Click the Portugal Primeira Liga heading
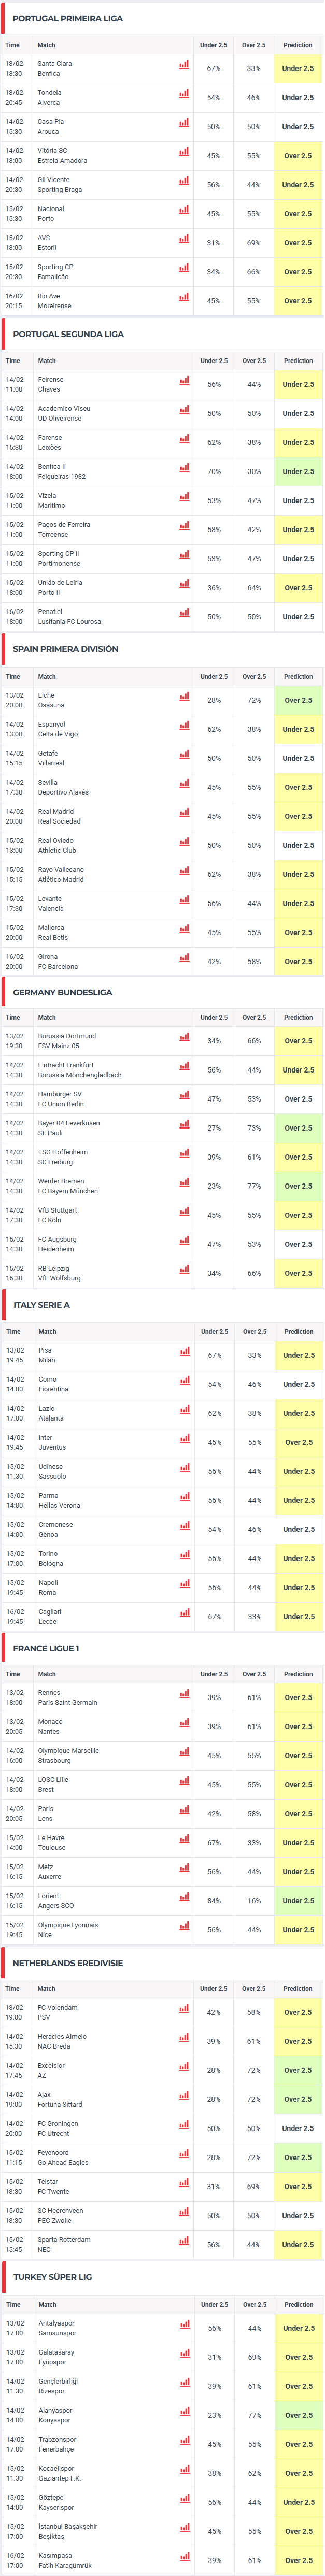 point(68,18)
